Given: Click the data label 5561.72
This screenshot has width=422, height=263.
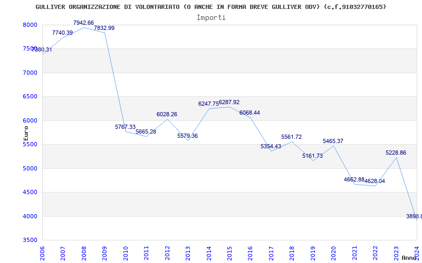Looking at the screenshot, I should click(292, 137).
